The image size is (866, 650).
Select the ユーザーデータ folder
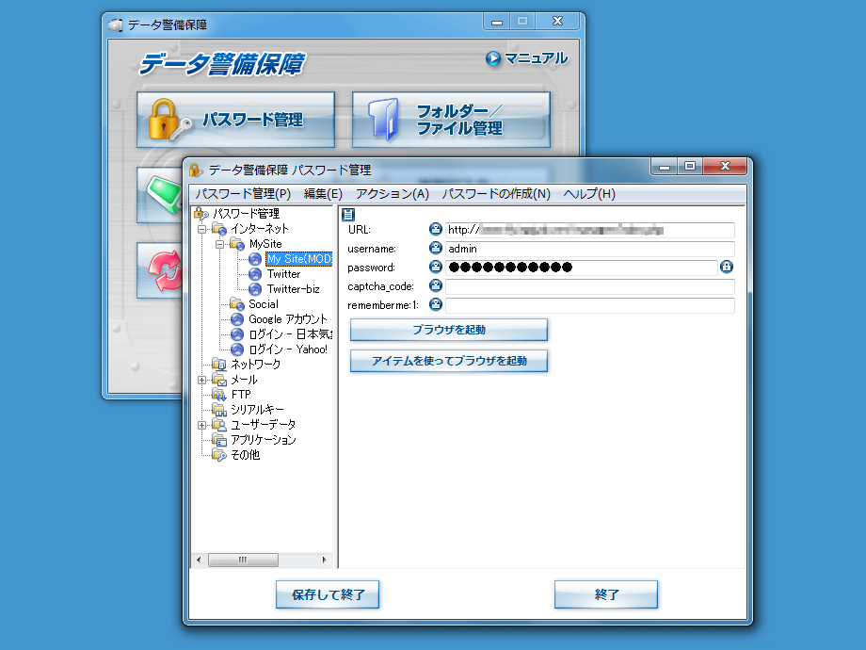tap(264, 425)
